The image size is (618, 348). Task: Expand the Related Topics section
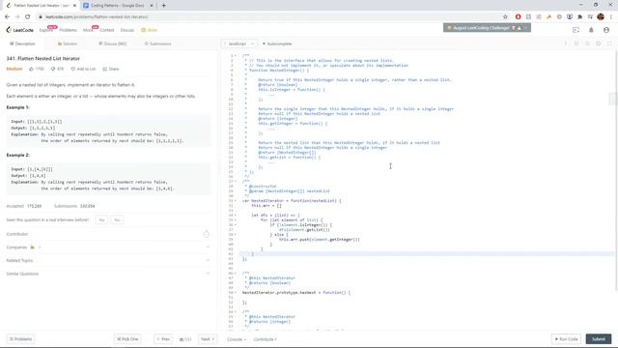click(107, 260)
